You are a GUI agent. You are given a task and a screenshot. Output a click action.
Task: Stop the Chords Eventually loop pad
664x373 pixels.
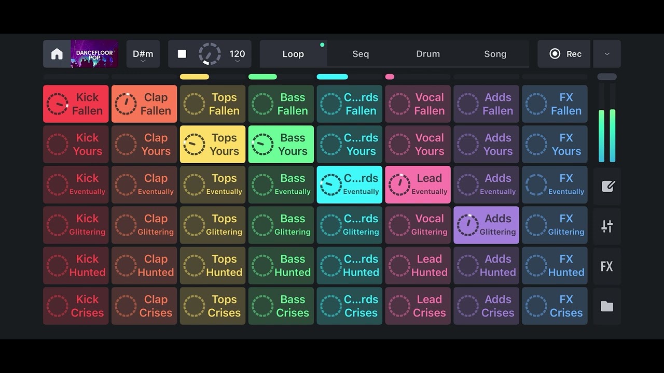click(x=350, y=185)
